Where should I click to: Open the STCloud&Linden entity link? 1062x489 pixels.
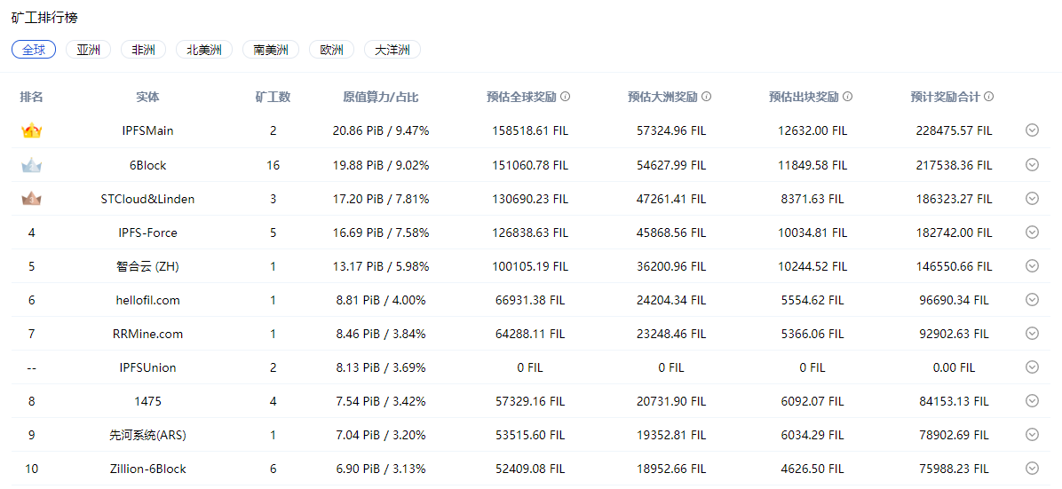147,199
